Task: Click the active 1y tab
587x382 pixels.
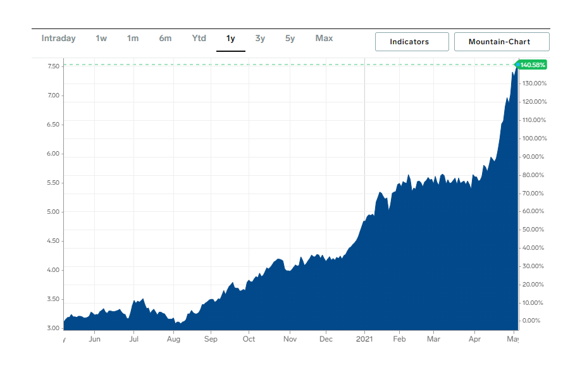Action: pos(231,39)
